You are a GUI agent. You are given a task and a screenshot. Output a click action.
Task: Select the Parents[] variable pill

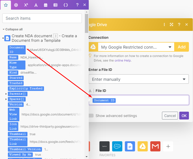18,94
